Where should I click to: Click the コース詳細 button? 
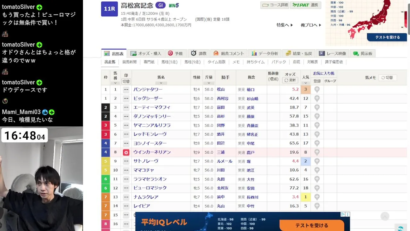pos(275,5)
